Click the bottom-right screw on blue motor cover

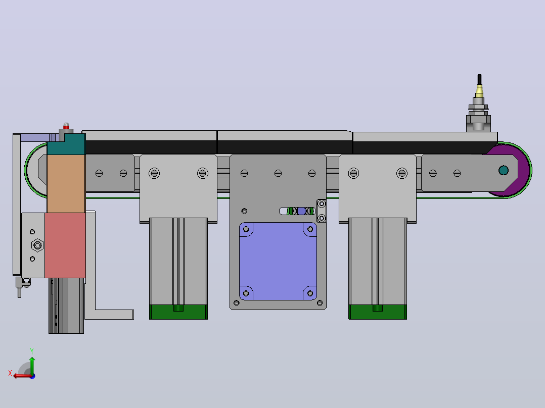(x=310, y=293)
